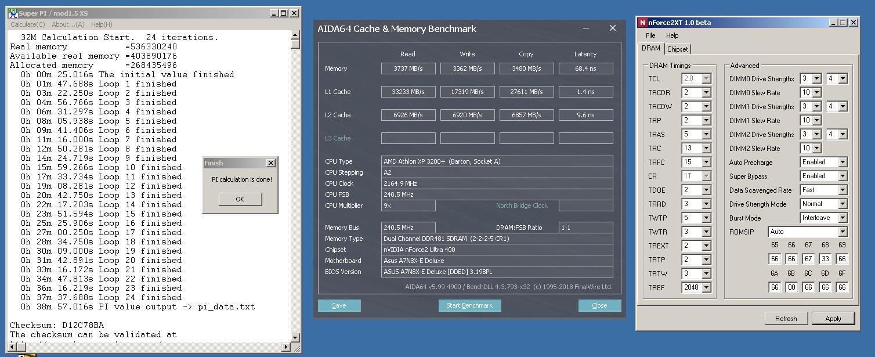
Task: Minimize the AIDA64 benchmark window
Action: (587, 28)
